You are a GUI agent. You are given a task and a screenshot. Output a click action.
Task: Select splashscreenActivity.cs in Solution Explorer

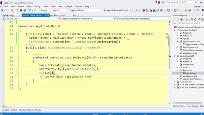point(193,79)
